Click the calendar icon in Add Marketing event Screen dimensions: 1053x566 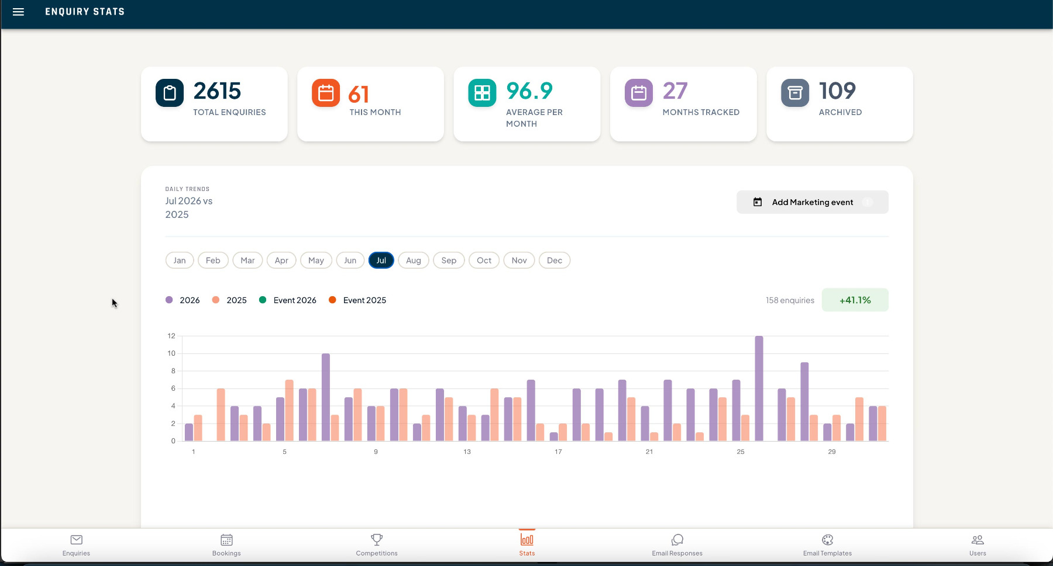tap(758, 202)
